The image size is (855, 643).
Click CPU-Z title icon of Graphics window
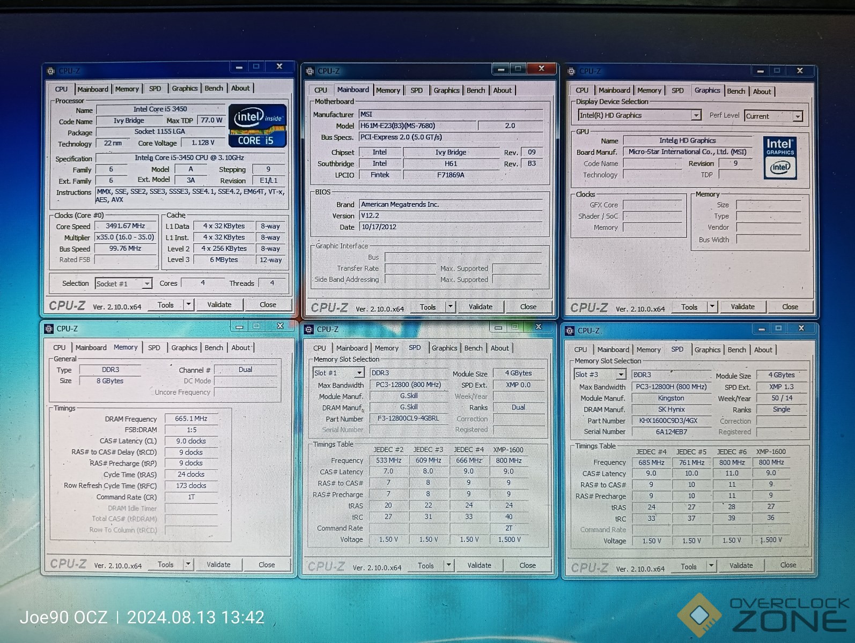(571, 71)
